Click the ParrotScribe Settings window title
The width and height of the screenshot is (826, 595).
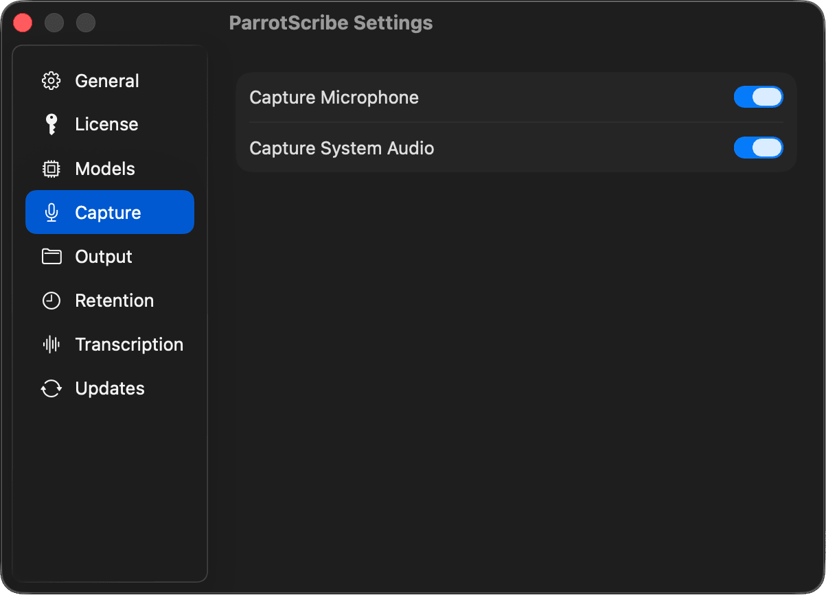[x=330, y=23]
